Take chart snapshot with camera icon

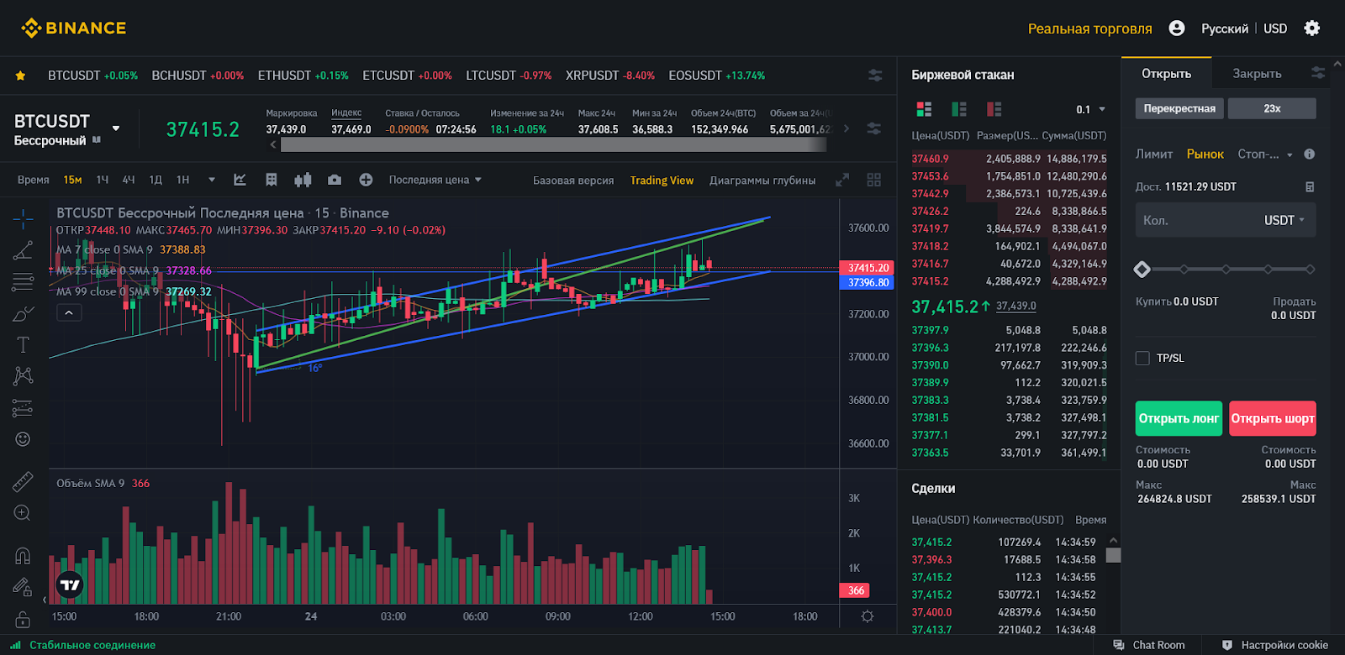tap(335, 180)
